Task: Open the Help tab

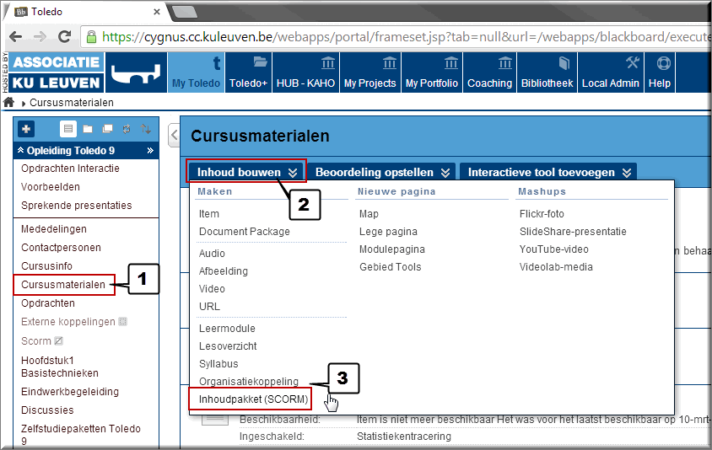Action: [x=660, y=72]
